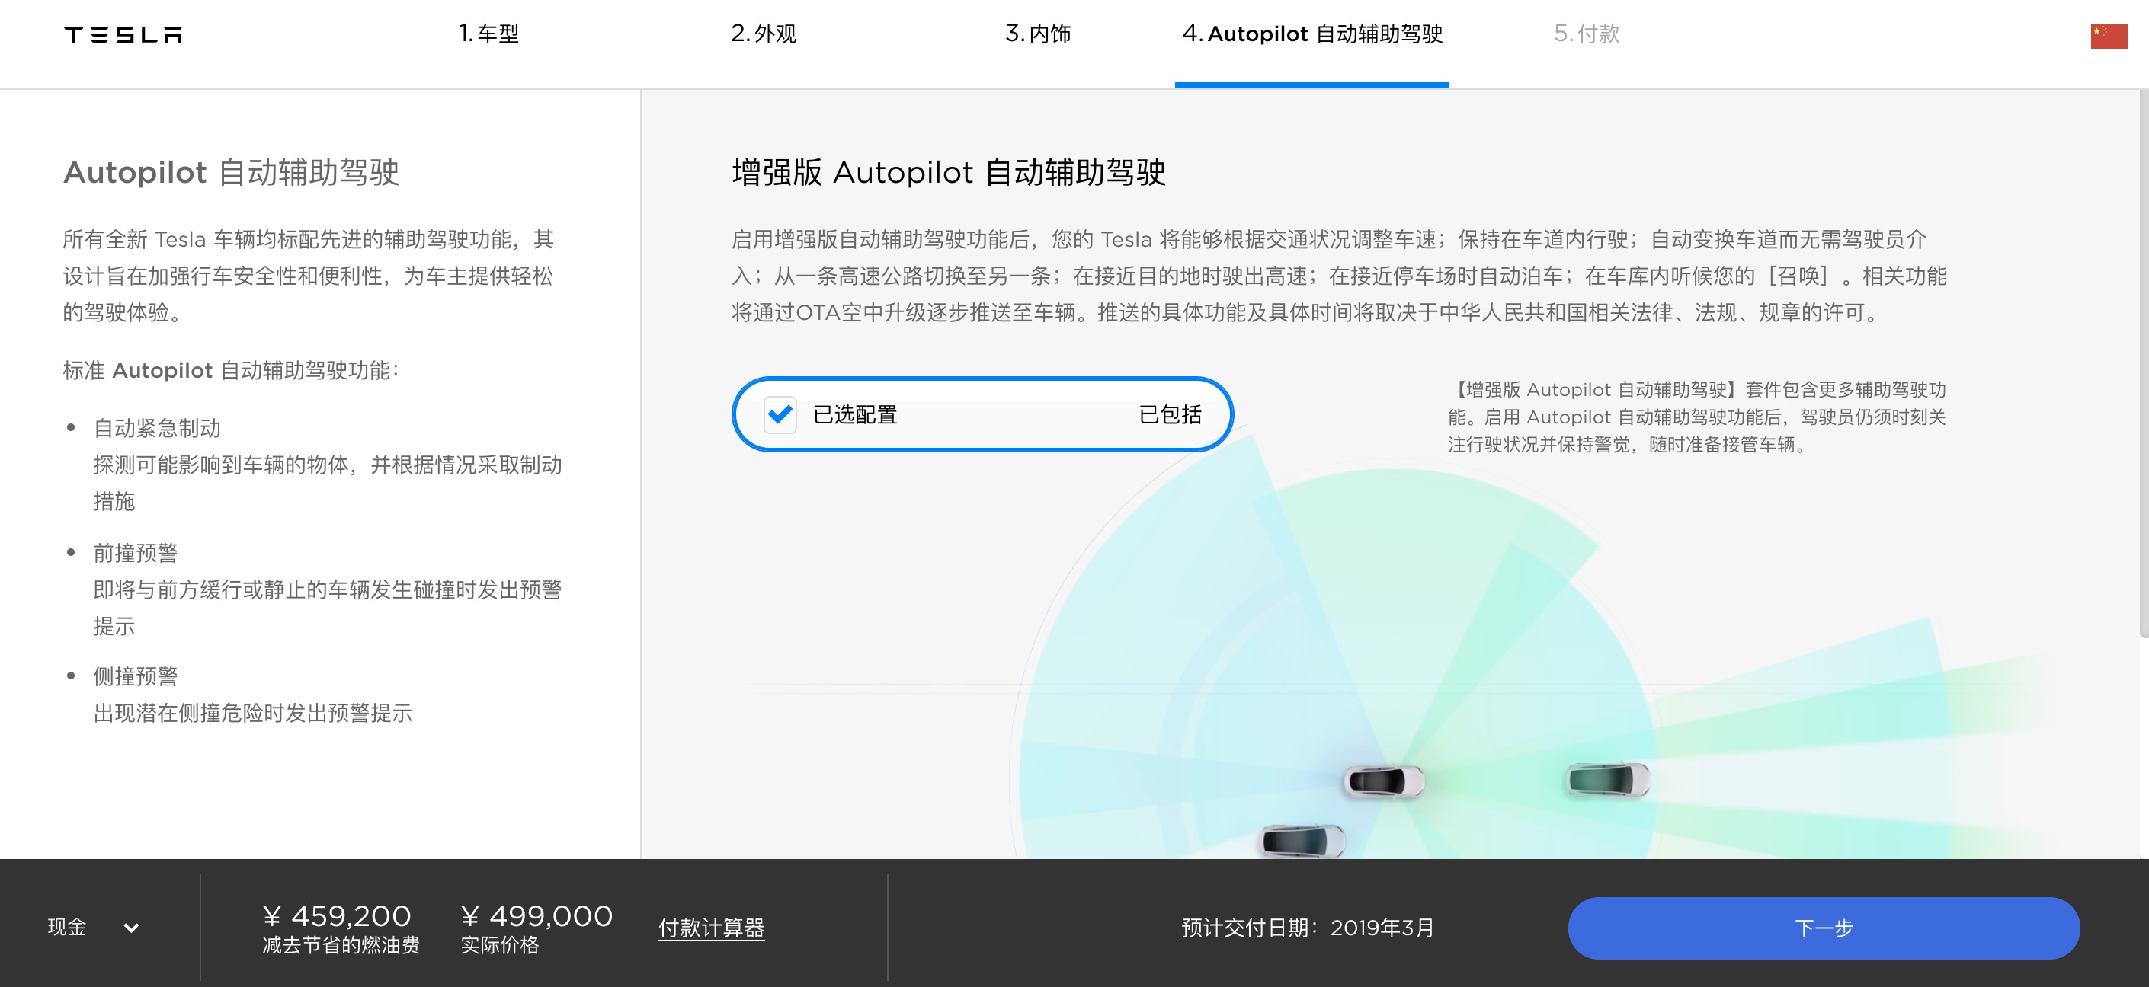Switch to the 2. 外观 tab
2149x987 pixels.
pos(764,34)
